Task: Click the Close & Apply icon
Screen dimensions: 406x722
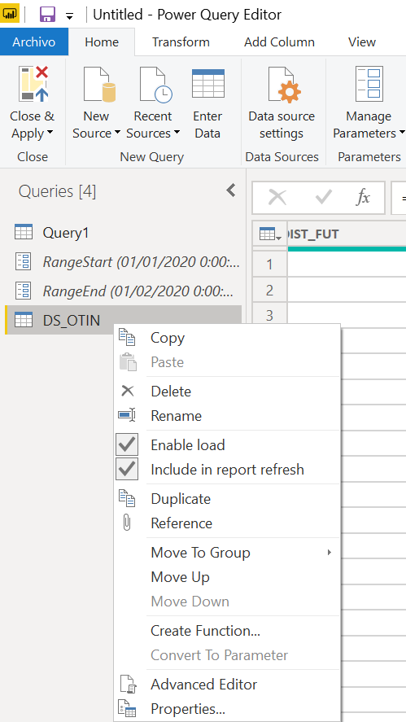Action: tap(33, 84)
